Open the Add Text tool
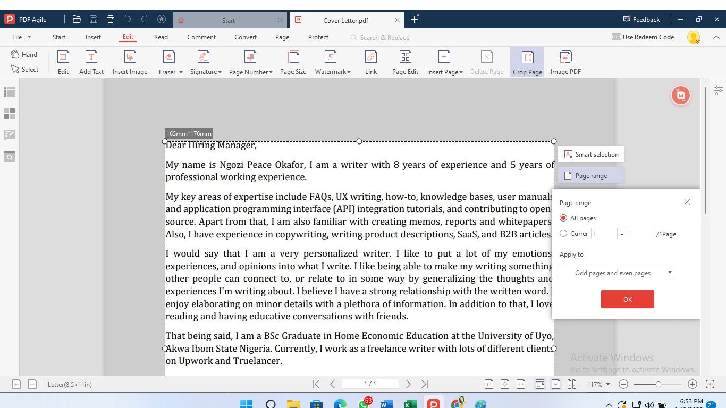Screen dimensions: 726x408 91,61
